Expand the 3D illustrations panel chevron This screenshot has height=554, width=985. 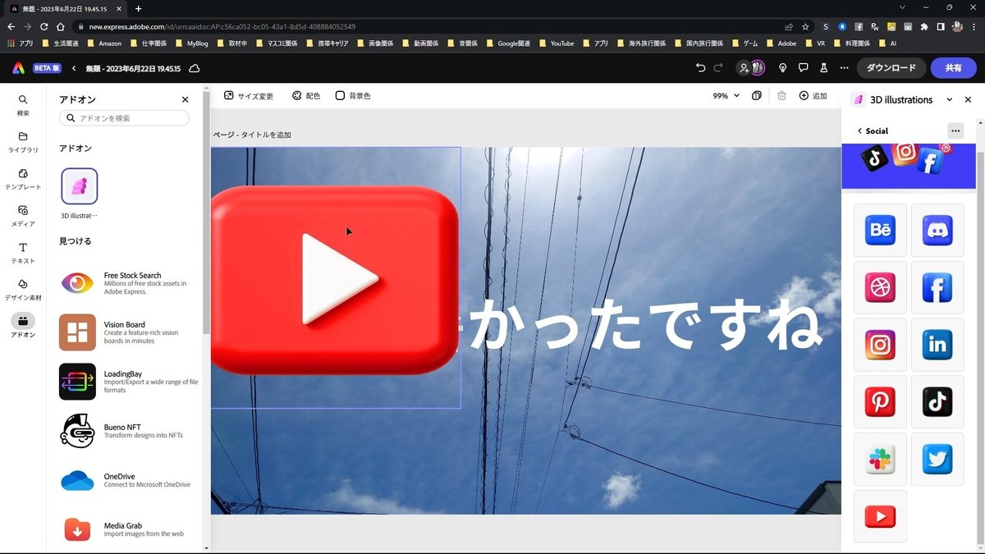pyautogui.click(x=950, y=99)
